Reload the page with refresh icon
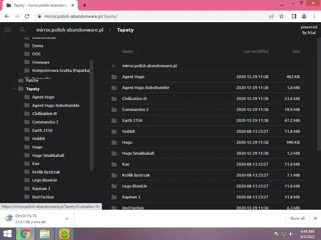The image size is (321, 240). point(27,16)
